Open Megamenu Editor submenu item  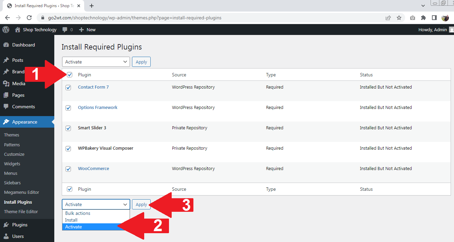click(22, 192)
